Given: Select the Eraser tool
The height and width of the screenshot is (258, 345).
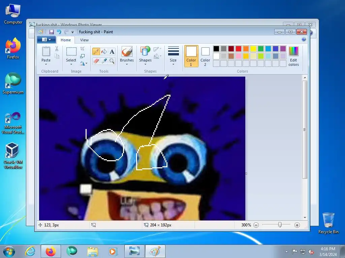Looking at the screenshot, I should coord(96,61).
